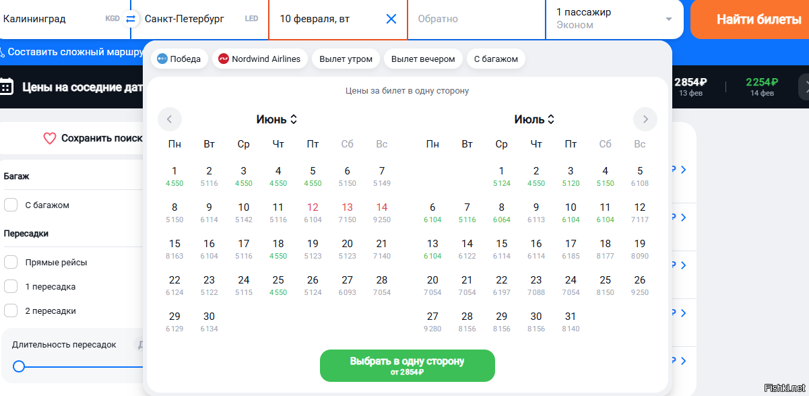Go to previous month in calendar
This screenshot has width=809, height=396.
point(170,119)
